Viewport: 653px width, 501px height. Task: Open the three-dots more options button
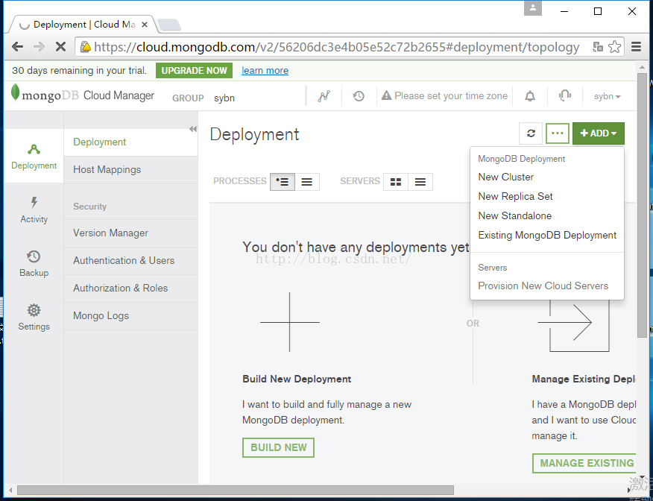pyautogui.click(x=558, y=133)
